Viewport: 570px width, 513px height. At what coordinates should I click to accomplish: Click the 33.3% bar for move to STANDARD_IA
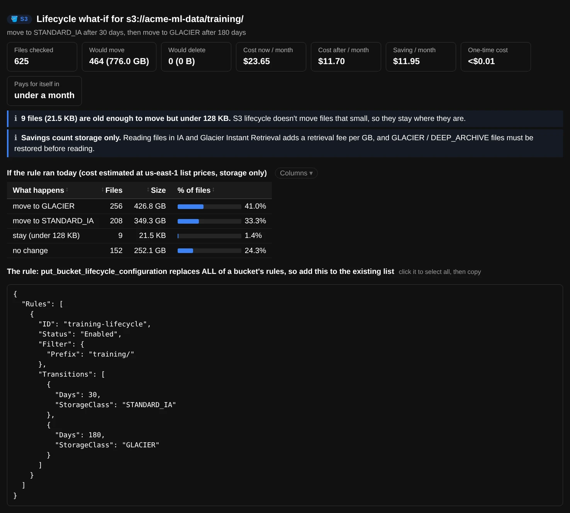[209, 221]
